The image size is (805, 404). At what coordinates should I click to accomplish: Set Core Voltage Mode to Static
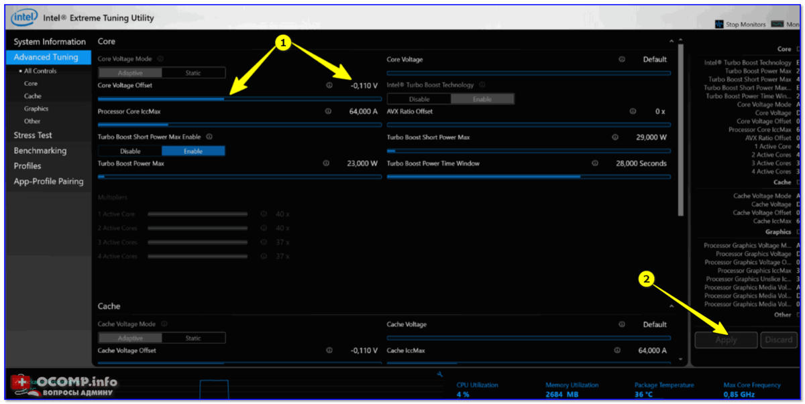pyautogui.click(x=193, y=73)
